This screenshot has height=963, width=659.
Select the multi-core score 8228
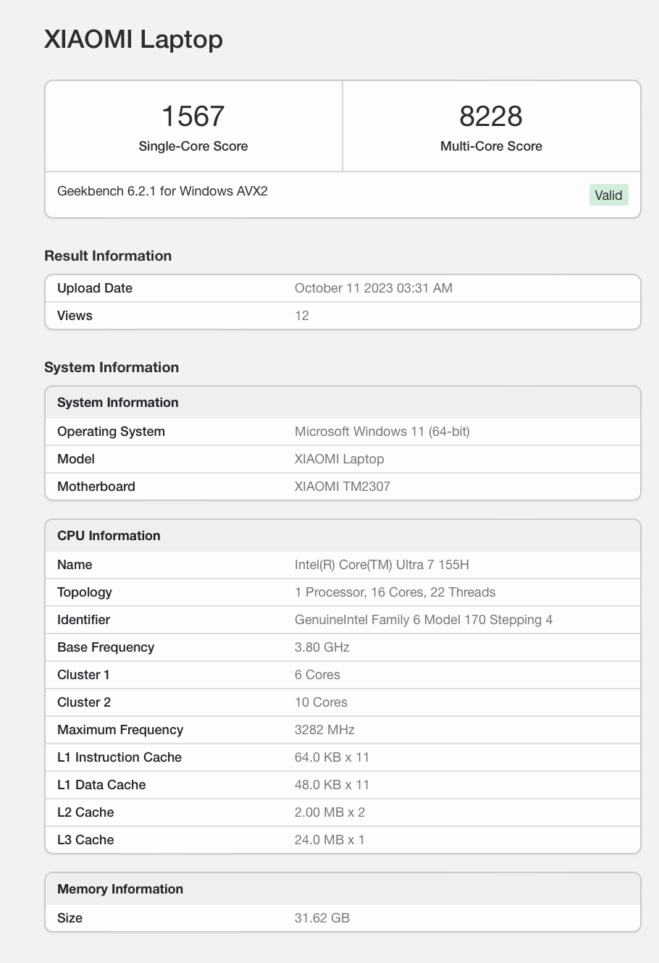click(x=490, y=116)
